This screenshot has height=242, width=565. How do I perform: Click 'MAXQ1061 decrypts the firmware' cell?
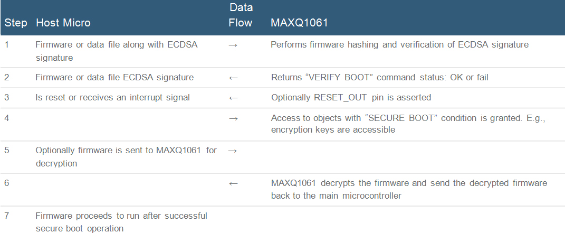coord(409,189)
